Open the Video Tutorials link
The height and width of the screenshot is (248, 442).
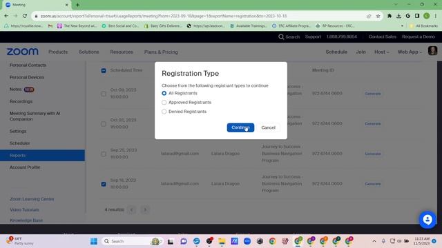pyautogui.click(x=24, y=209)
